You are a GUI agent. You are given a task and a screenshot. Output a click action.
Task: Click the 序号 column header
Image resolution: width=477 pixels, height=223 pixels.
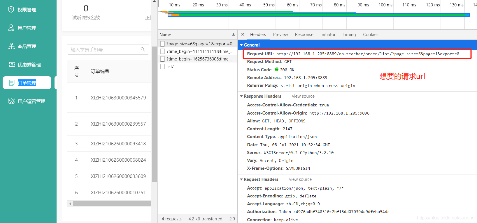(x=76, y=72)
